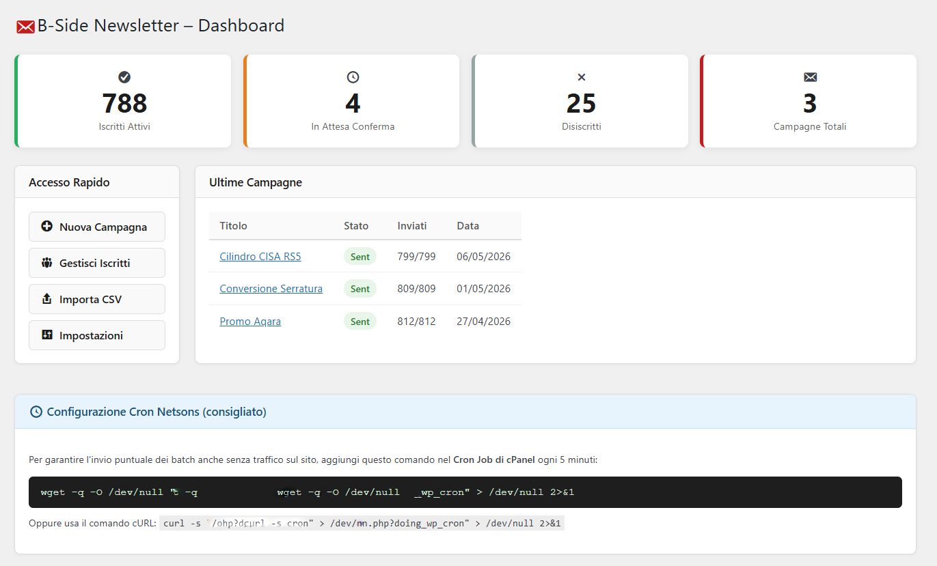Viewport: 937px width, 566px height.
Task: Click the Sent badge for Conversione Serratura
Action: (x=360, y=289)
